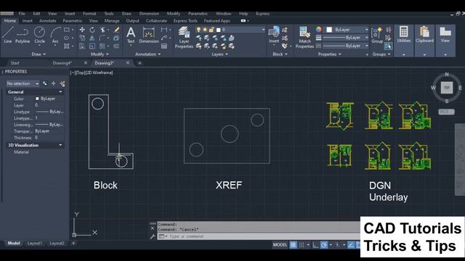
Task: Add a new layout with plus button
Action: [73, 244]
